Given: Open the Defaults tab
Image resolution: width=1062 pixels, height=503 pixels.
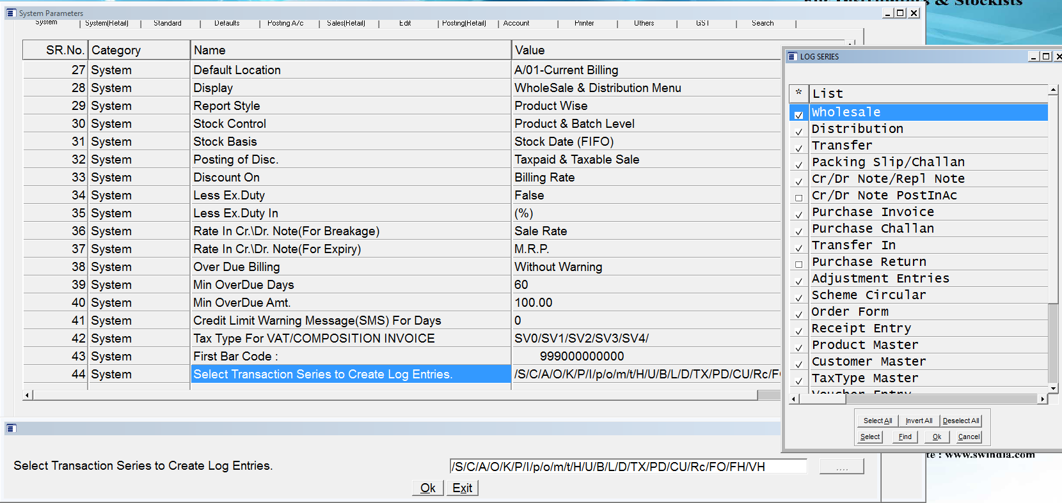Looking at the screenshot, I should click(x=227, y=23).
